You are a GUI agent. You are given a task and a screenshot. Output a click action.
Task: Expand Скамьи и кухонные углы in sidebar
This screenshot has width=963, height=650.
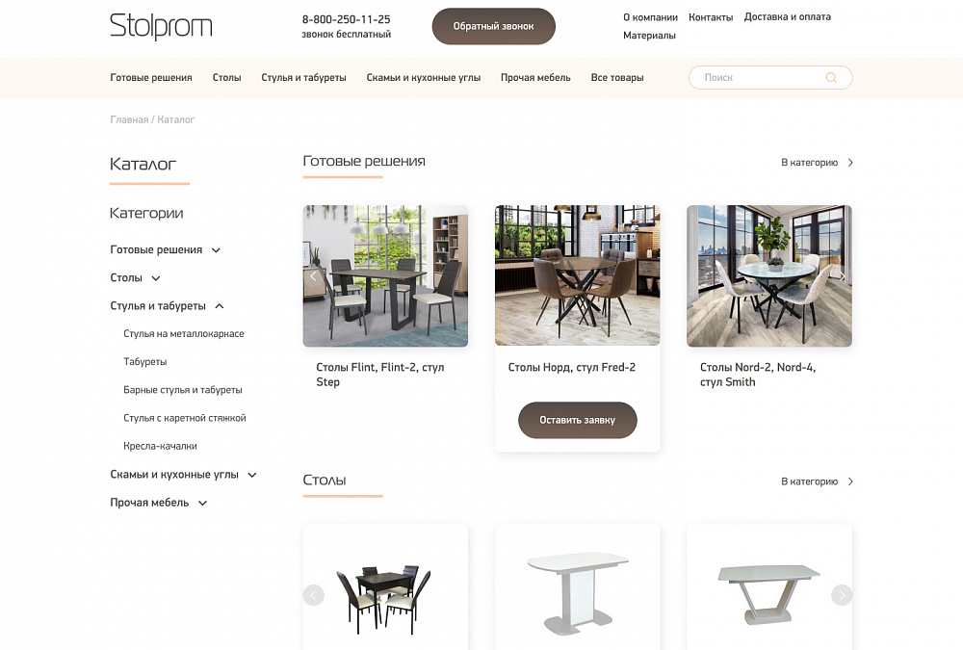pos(251,475)
